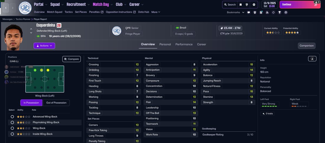Open the messages speech bubble bookmark
This screenshot has height=143, width=325.
click(x=249, y=12)
